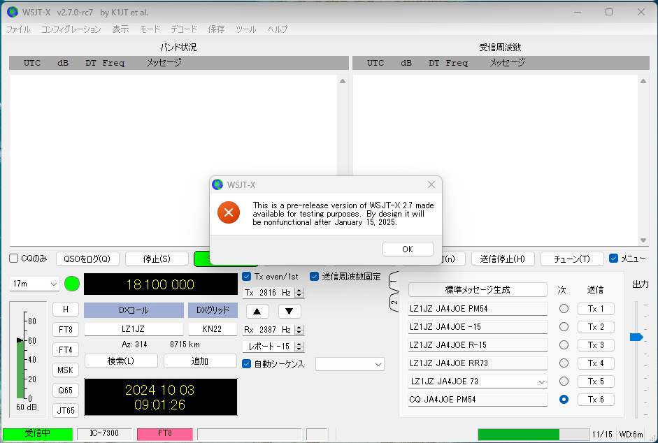658x443 pixels.
Task: Click the blue 出力 power slider handle
Action: click(x=636, y=337)
